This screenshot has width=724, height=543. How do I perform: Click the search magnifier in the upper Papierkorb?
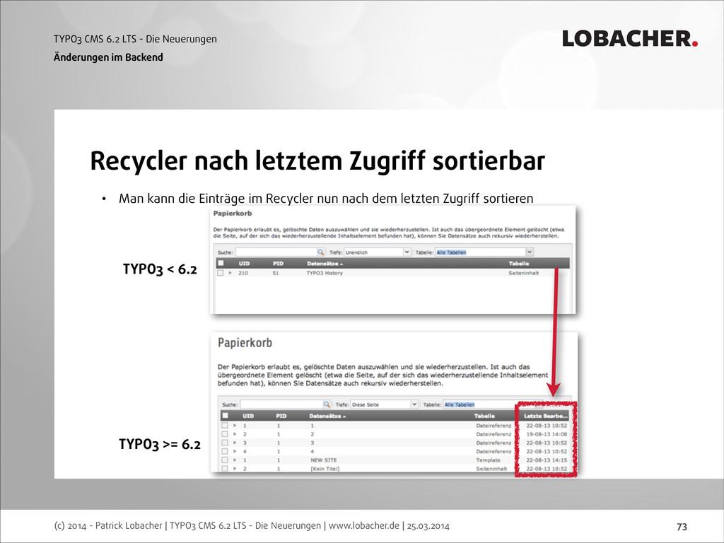(320, 252)
